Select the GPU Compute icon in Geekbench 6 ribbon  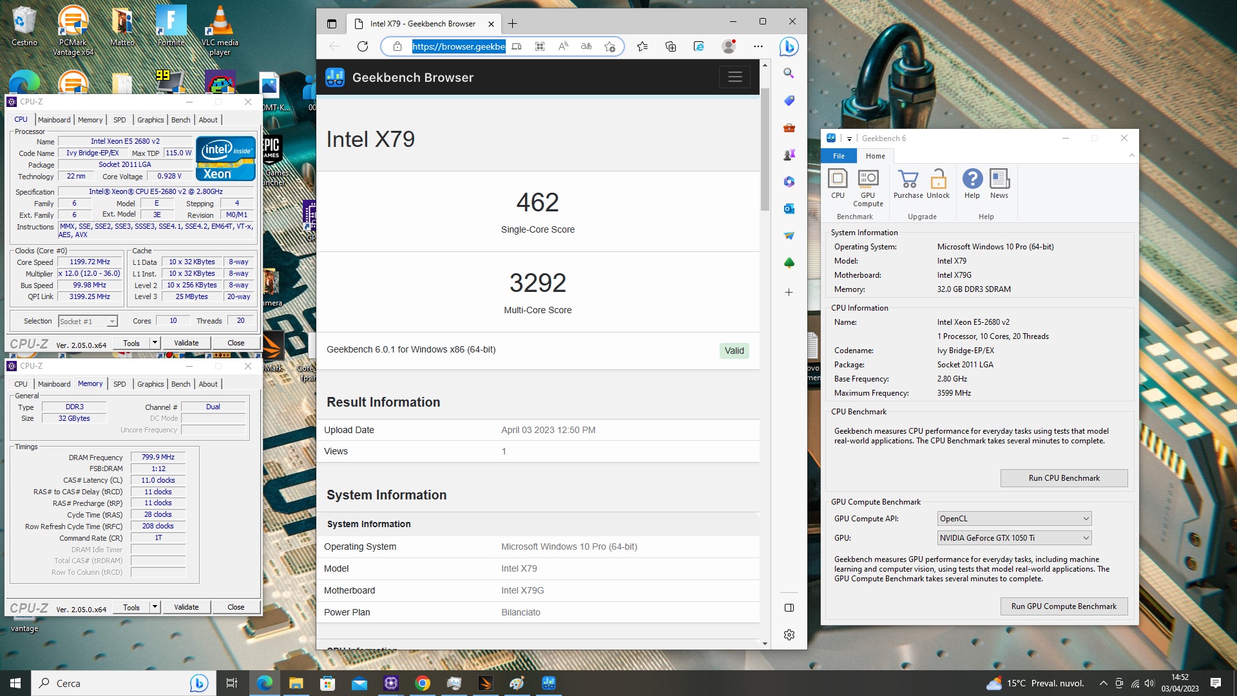pyautogui.click(x=868, y=188)
